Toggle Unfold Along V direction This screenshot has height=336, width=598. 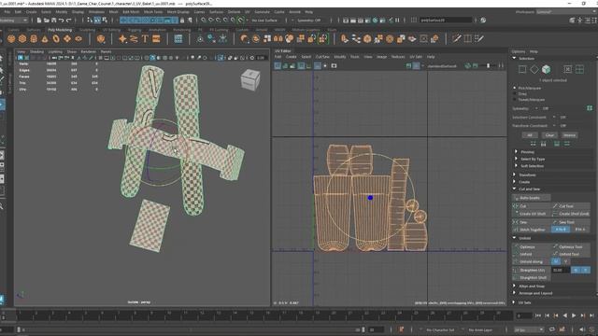click(x=566, y=261)
